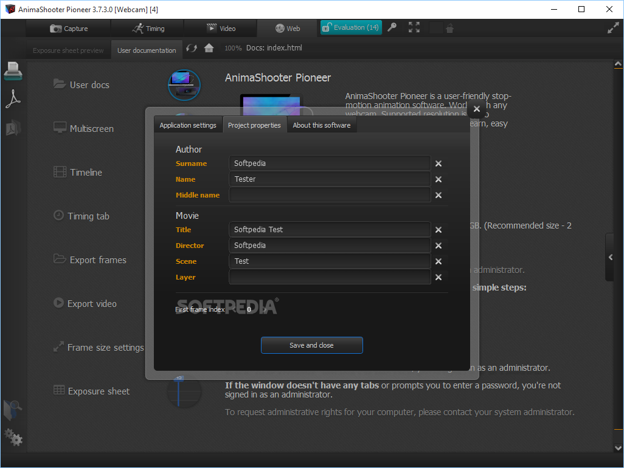This screenshot has height=468, width=624.
Task: Click the 100% zoom indicator
Action: (233, 48)
